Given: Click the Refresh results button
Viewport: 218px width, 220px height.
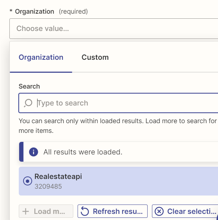Looking at the screenshot, I should 113,211.
